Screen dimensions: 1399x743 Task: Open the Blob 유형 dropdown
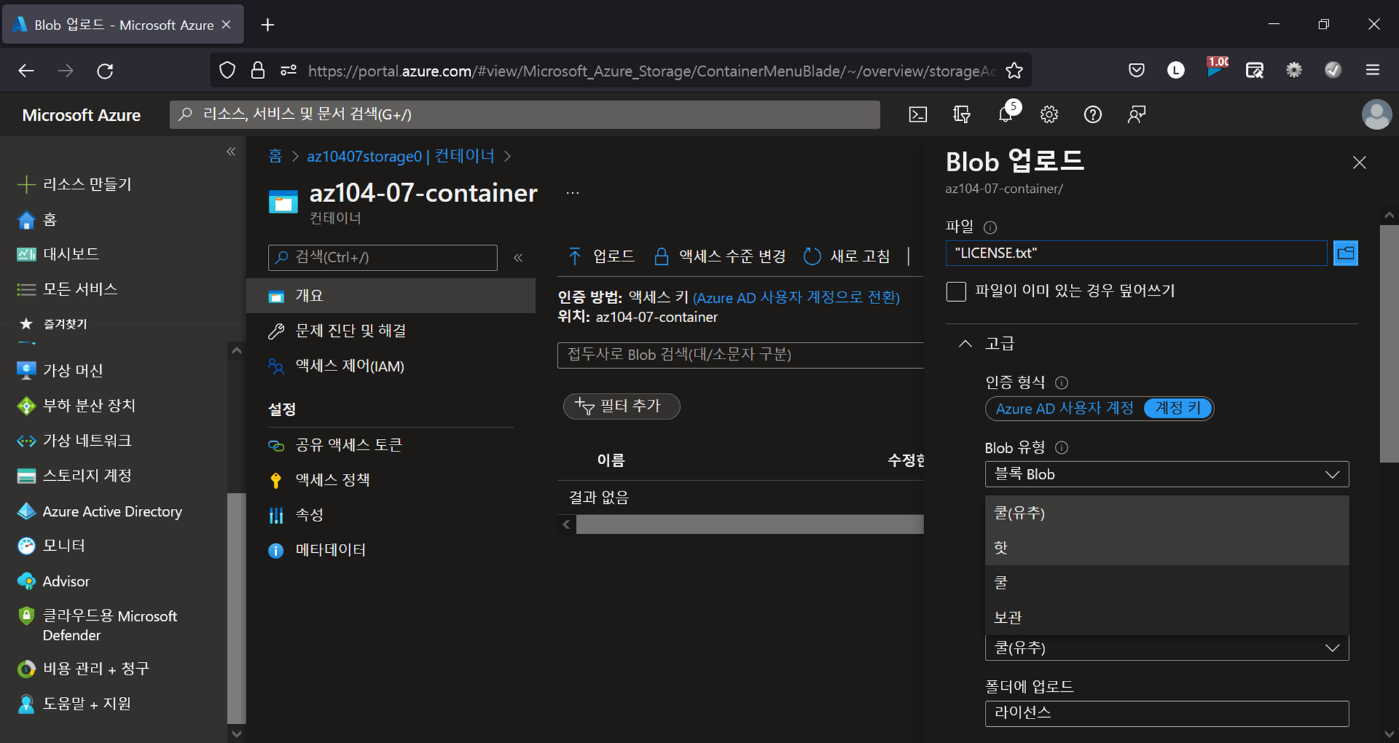tap(1167, 474)
